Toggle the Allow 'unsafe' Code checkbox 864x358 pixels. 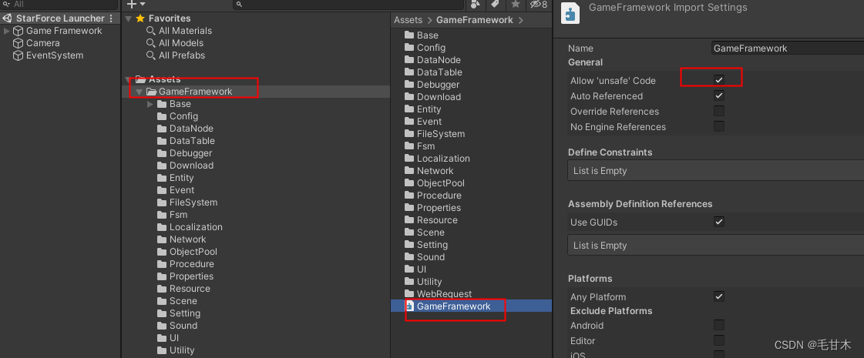tap(718, 80)
